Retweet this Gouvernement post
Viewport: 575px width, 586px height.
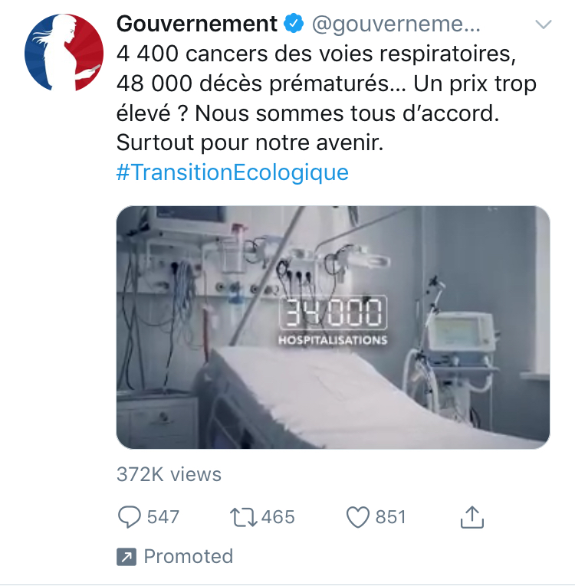(243, 517)
